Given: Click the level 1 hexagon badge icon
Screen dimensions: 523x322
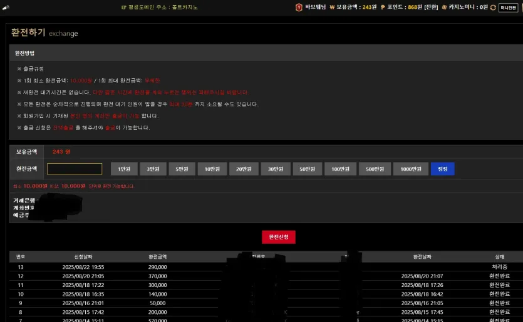Looking at the screenshot, I should click(299, 7).
